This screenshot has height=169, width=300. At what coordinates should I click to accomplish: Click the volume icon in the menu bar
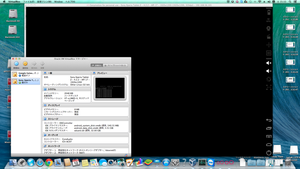click(x=269, y=2)
